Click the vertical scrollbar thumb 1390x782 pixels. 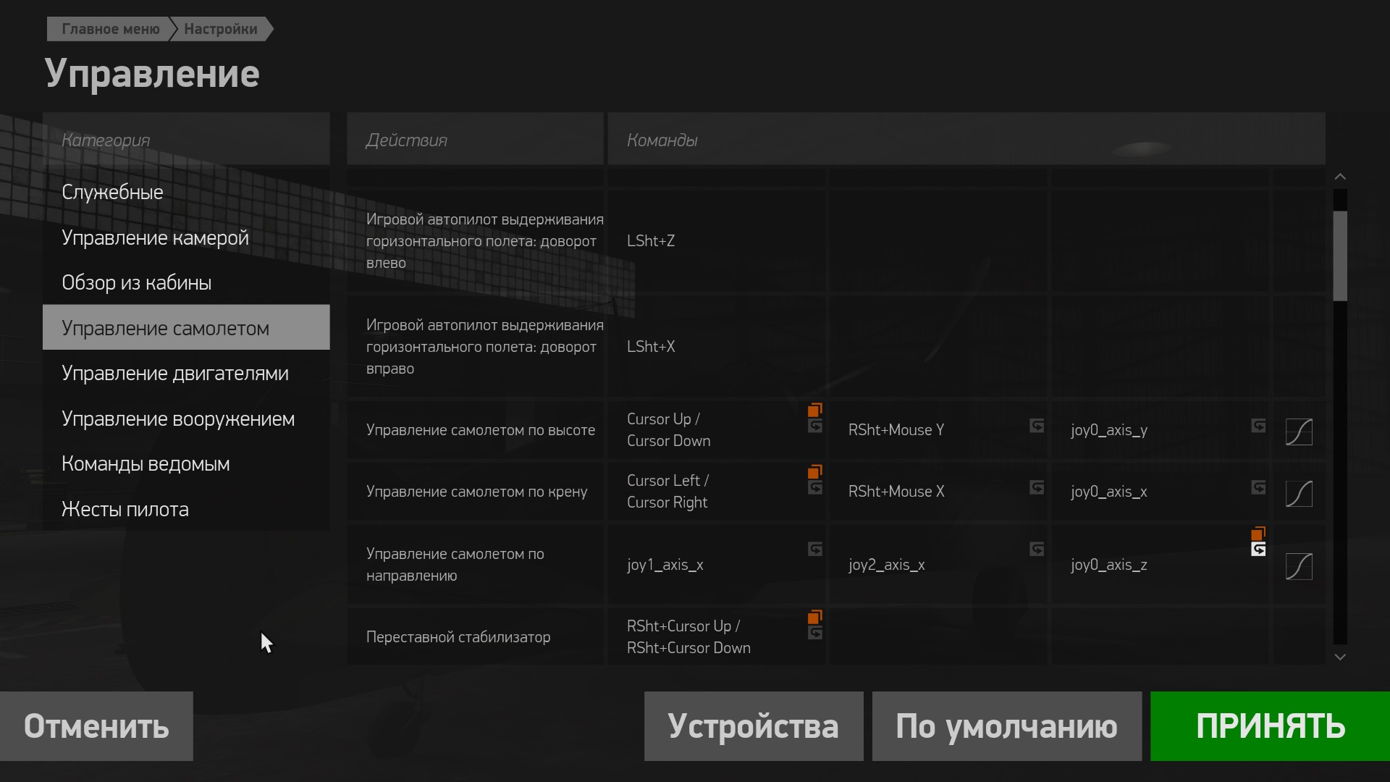pos(1340,255)
